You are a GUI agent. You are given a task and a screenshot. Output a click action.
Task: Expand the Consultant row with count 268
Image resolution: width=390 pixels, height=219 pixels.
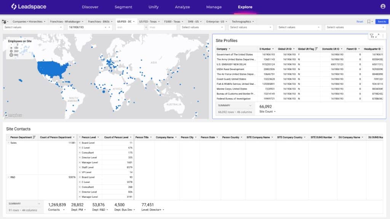[x=80, y=187]
